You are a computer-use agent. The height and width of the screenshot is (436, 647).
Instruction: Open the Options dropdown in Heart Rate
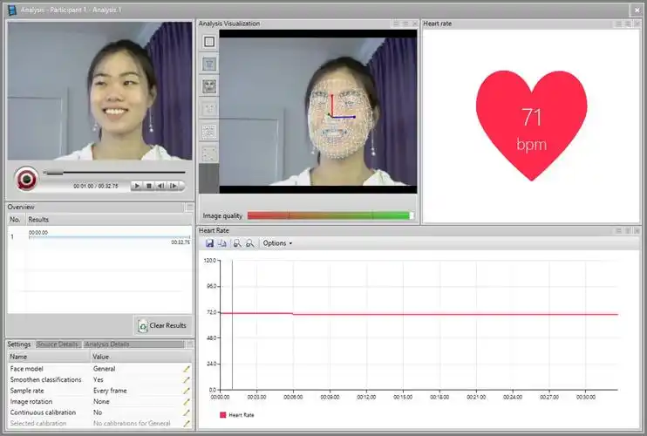pos(277,243)
